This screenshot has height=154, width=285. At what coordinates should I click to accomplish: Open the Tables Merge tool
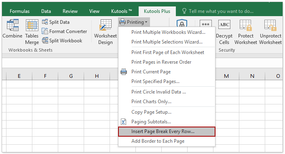click(32, 32)
